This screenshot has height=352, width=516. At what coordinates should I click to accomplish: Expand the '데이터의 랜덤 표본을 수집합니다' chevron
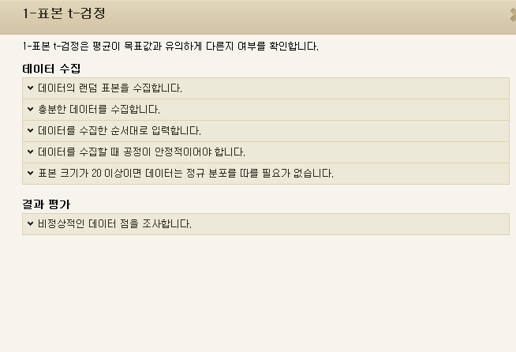tap(30, 88)
